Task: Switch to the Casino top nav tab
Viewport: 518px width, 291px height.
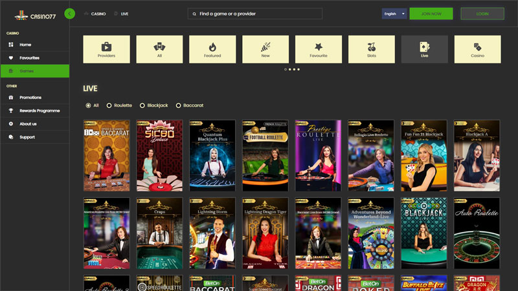Action: 95,14
